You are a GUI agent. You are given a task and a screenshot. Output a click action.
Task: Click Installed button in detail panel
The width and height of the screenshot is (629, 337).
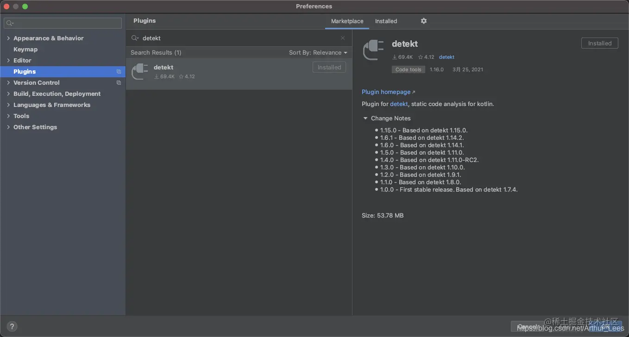599,44
